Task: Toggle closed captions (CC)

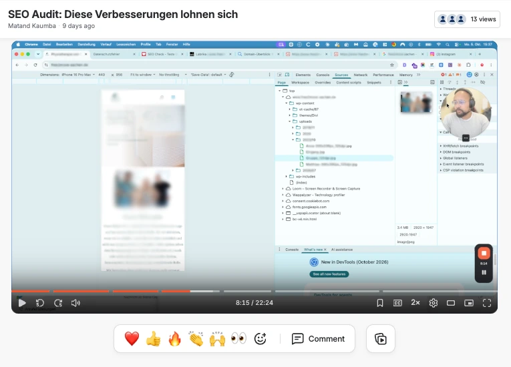Action: 397,303
